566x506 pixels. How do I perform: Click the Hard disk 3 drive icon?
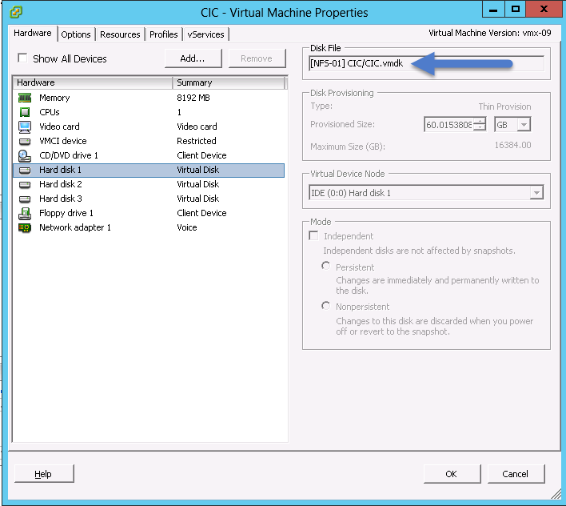25,199
